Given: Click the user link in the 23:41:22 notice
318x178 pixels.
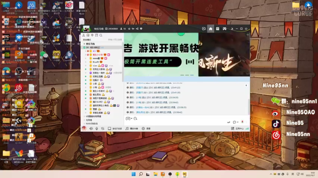Looking at the screenshot, I should tap(140, 87).
